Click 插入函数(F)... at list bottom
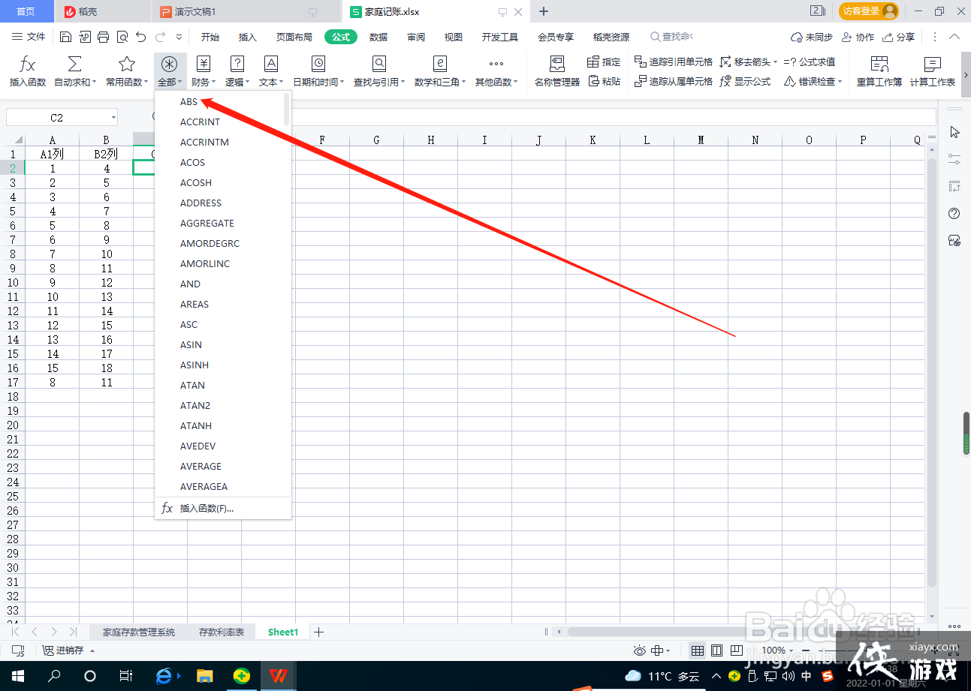Viewport: 971px width, 691px height. coord(223,508)
